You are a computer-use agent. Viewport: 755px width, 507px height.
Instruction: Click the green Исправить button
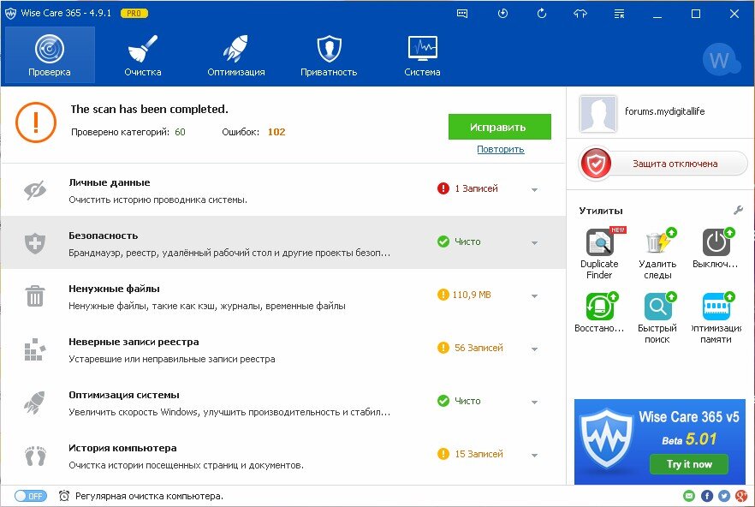pos(500,127)
